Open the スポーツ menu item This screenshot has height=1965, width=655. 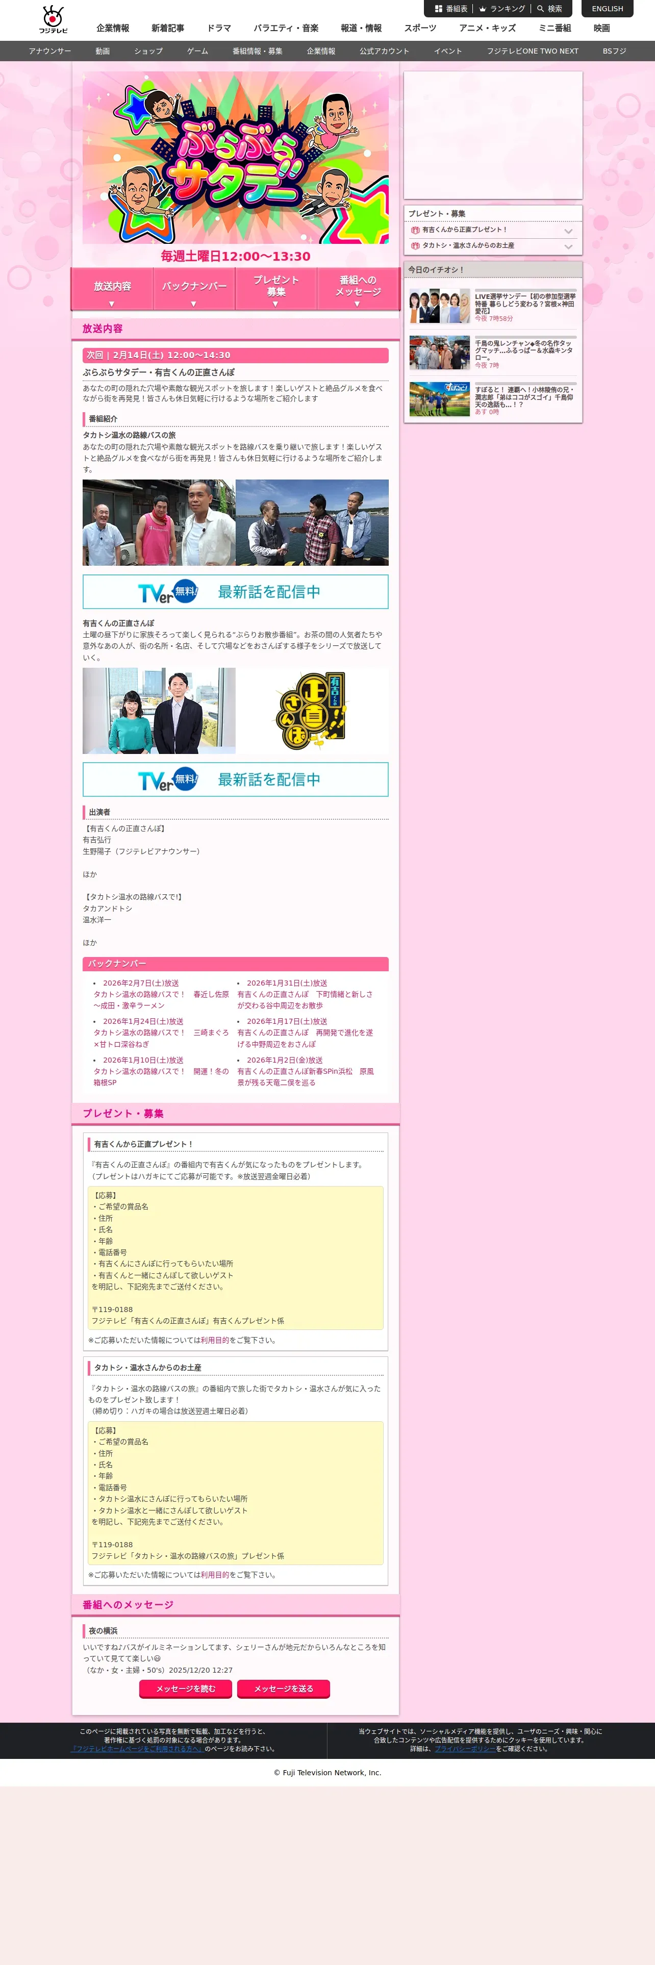coord(420,28)
